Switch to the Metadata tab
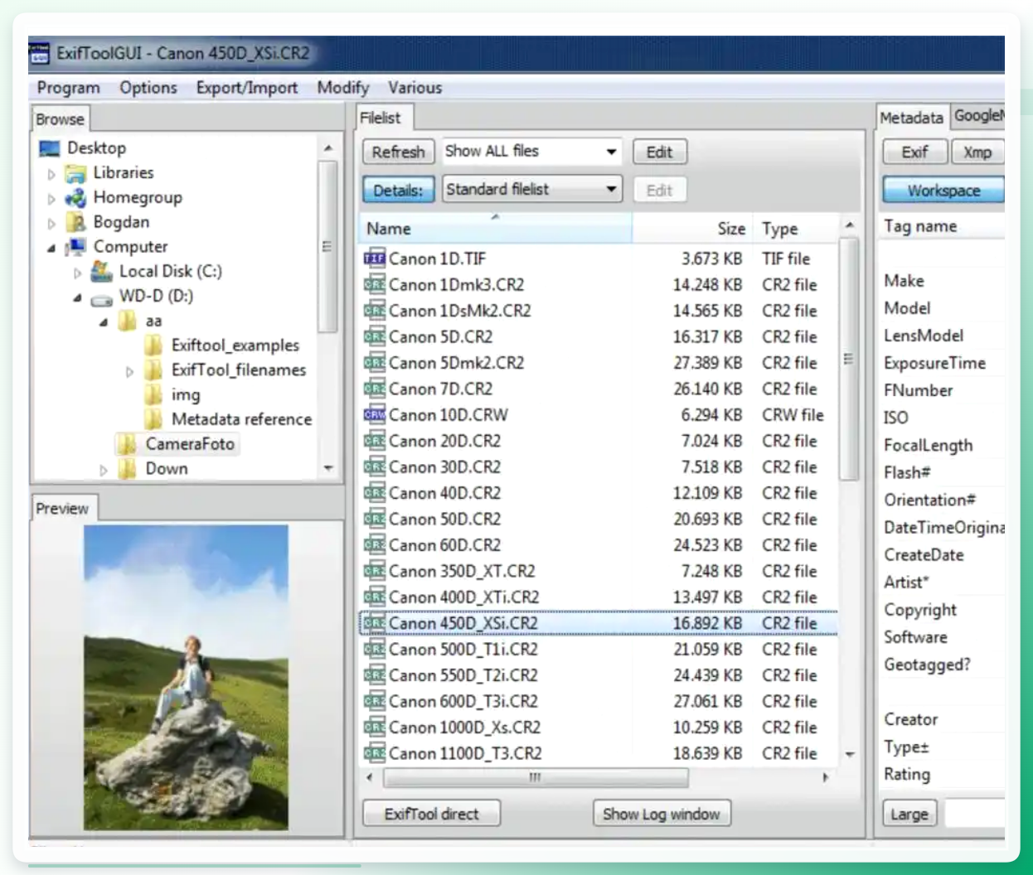This screenshot has height=875, width=1033. coord(911,118)
